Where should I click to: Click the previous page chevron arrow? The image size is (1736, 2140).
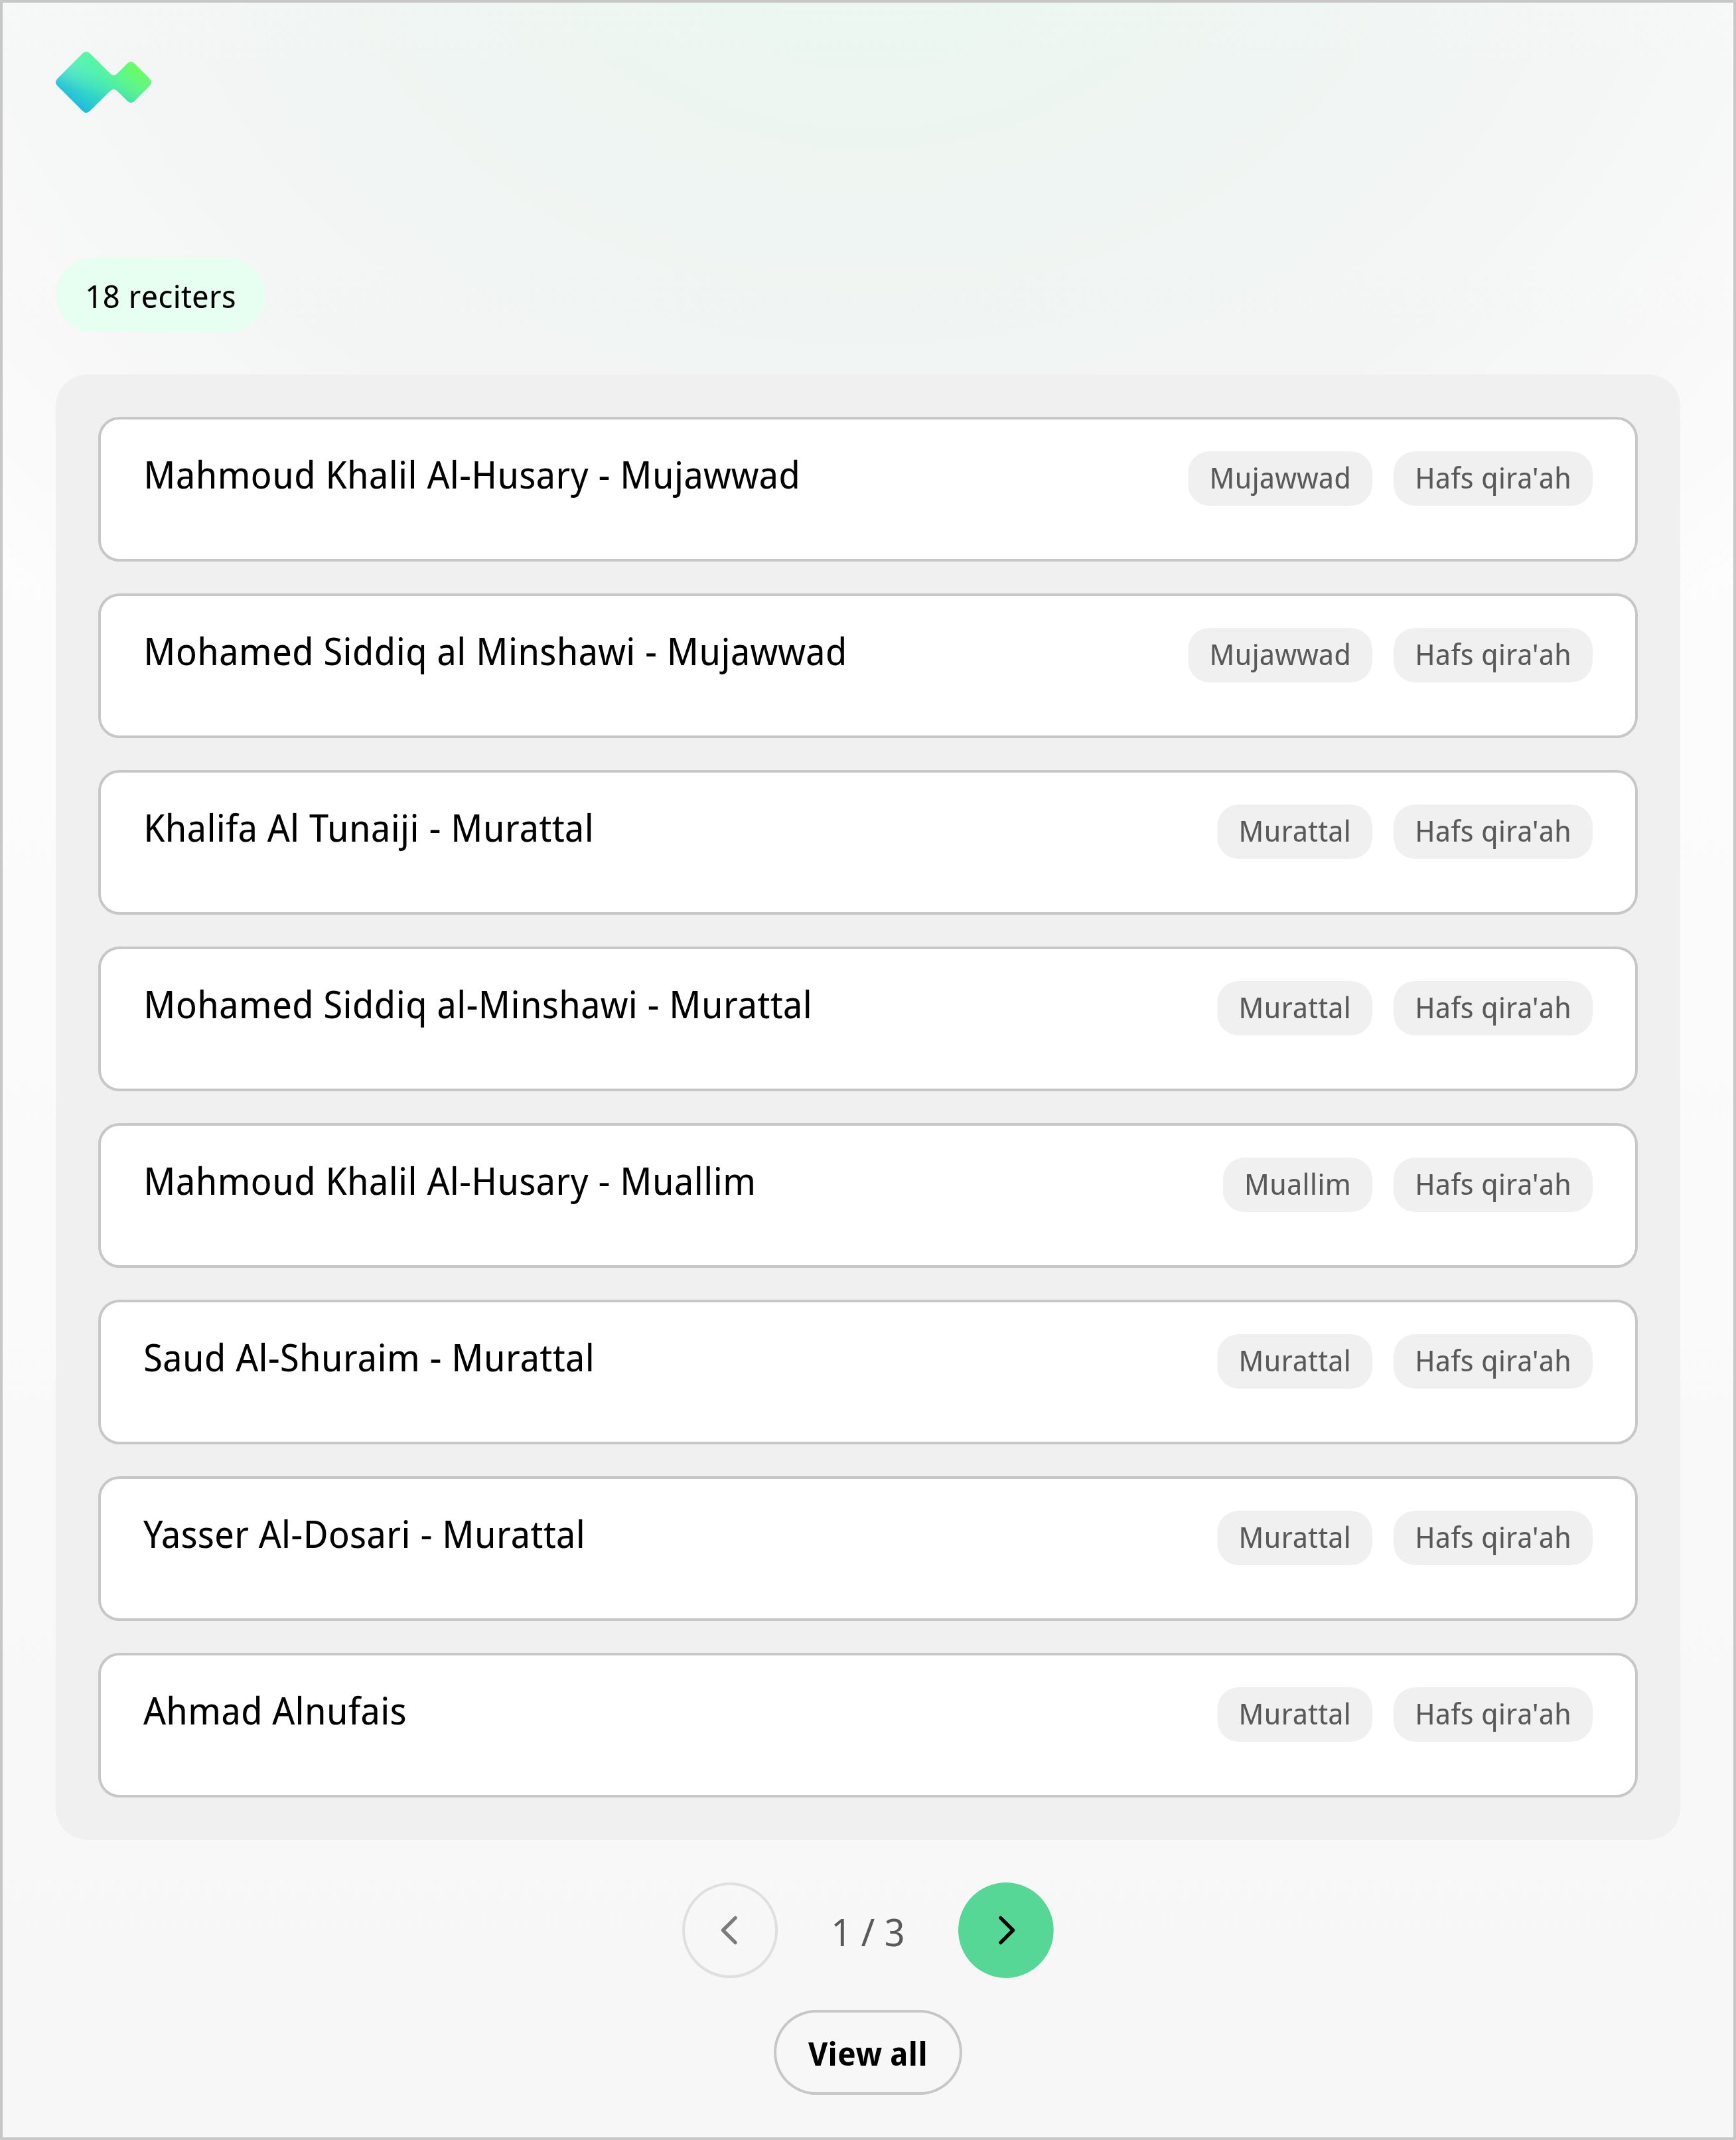coord(730,1931)
